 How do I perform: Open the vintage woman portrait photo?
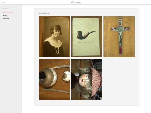pos(54,37)
